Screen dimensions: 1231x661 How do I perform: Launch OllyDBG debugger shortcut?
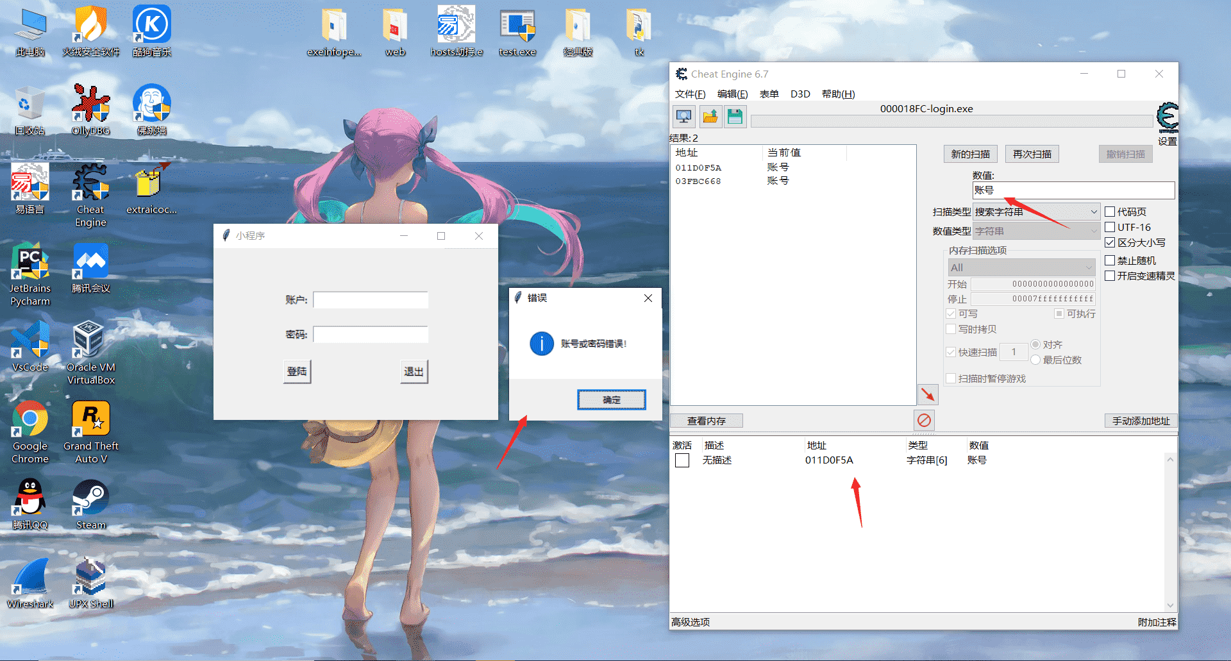(91, 111)
